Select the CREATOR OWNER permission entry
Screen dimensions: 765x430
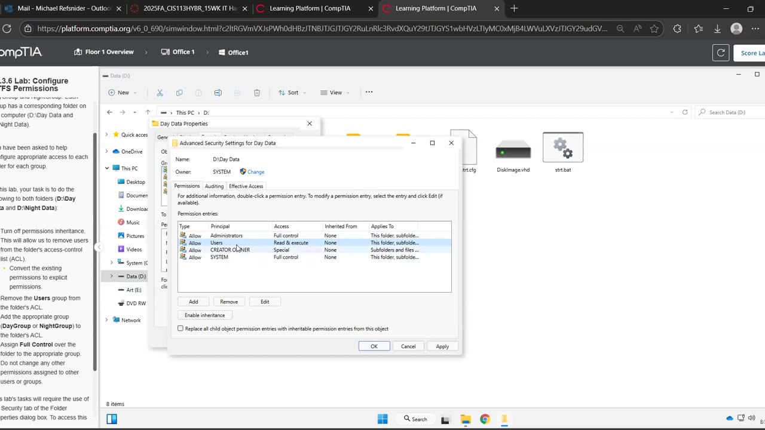(314, 250)
